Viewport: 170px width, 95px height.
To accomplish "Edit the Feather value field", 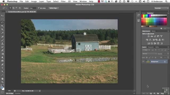I will 33,8.
